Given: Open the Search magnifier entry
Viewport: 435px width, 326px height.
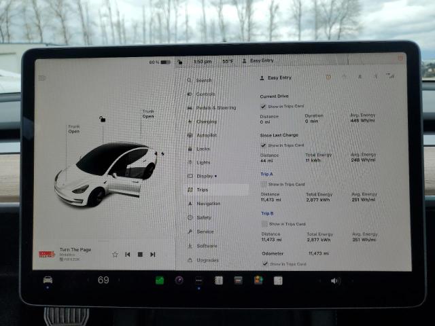Looking at the screenshot, I should point(200,80).
